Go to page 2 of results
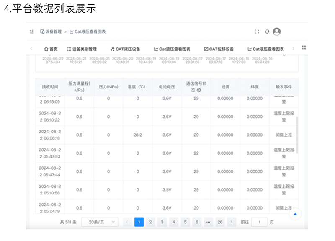Viewport: 335px width, 241px height. point(150,222)
